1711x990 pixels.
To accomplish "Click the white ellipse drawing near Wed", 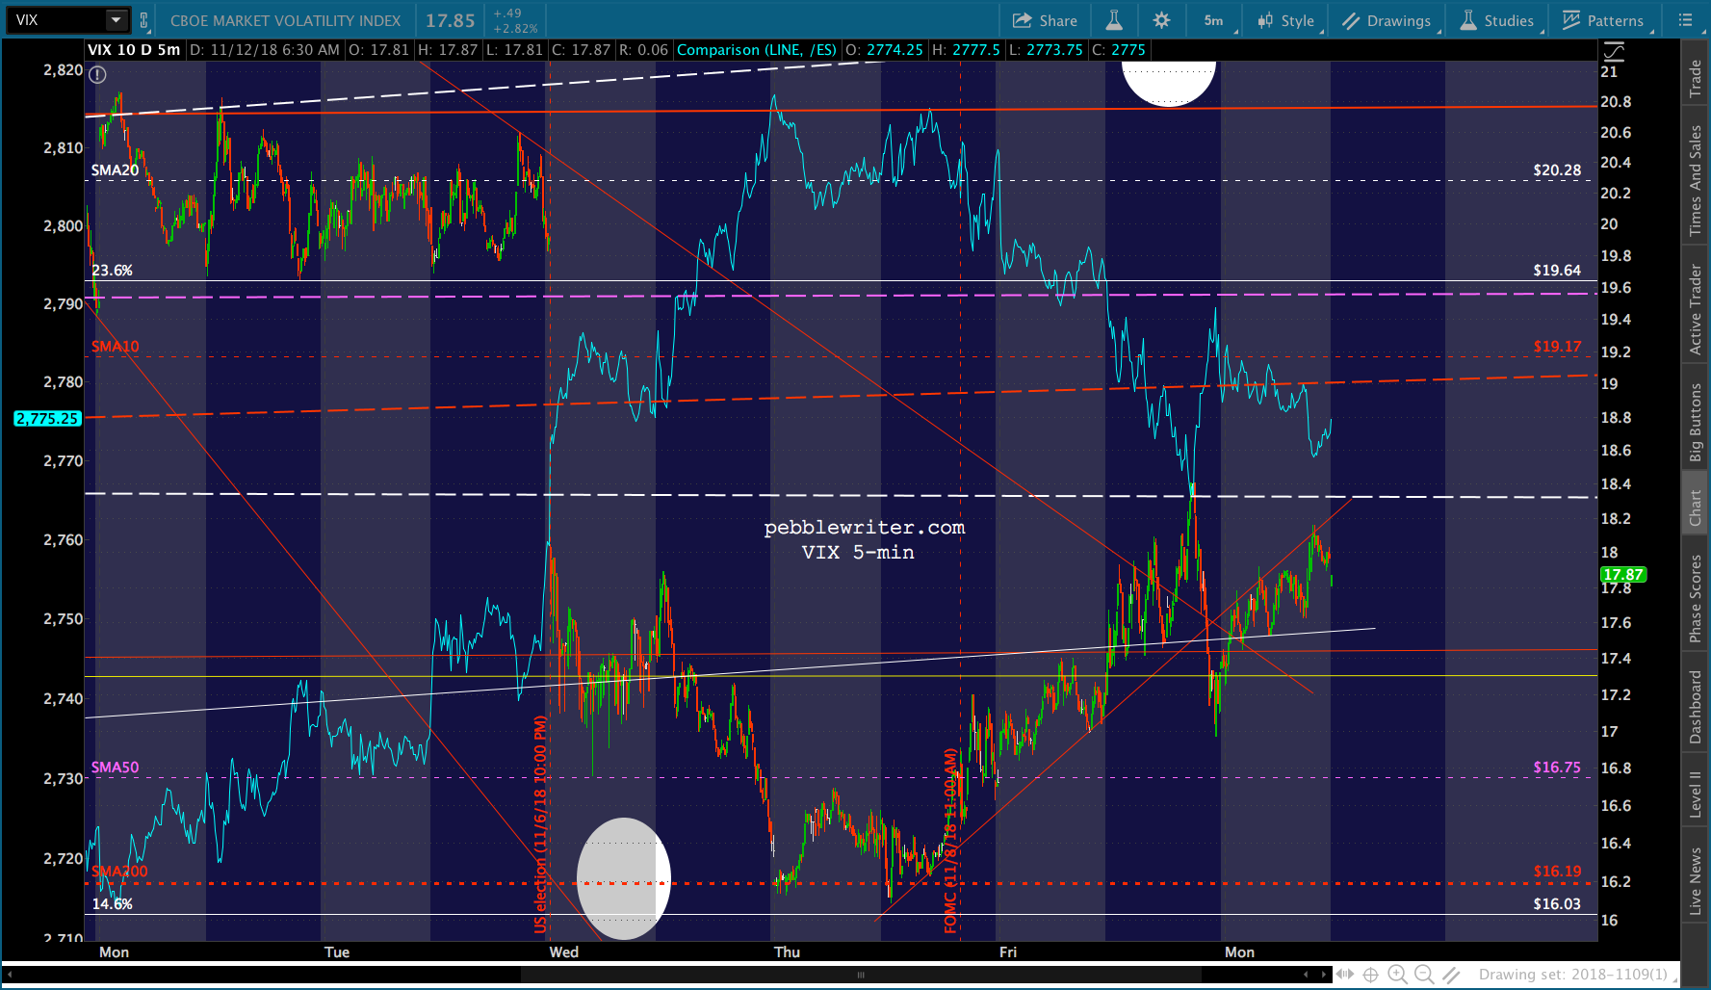I will point(623,879).
